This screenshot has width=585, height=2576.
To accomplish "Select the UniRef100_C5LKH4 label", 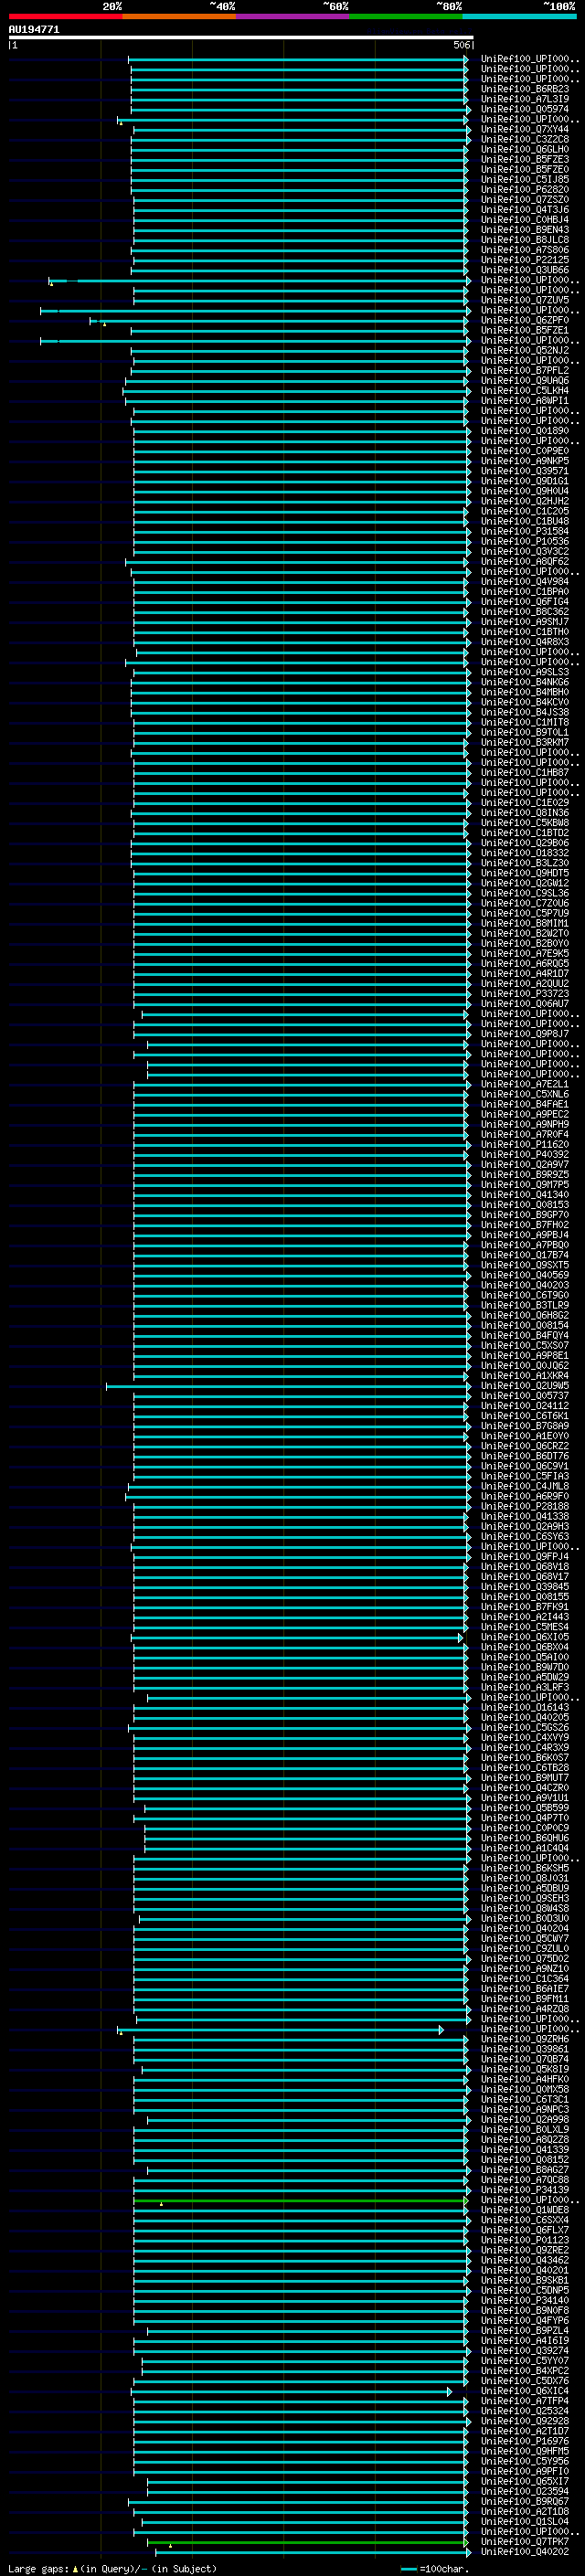I will tap(525, 391).
